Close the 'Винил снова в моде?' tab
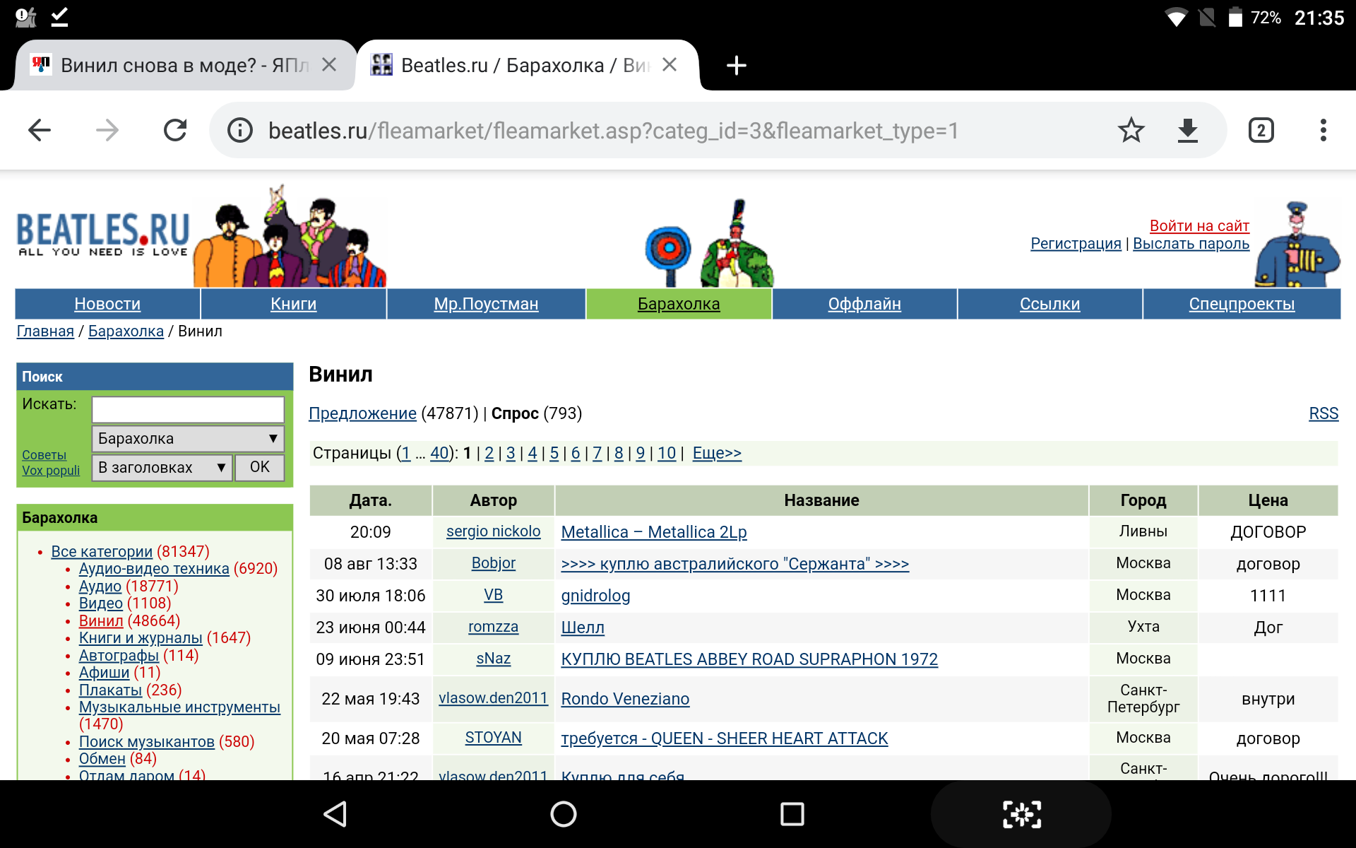This screenshot has height=848, width=1356. point(329,65)
